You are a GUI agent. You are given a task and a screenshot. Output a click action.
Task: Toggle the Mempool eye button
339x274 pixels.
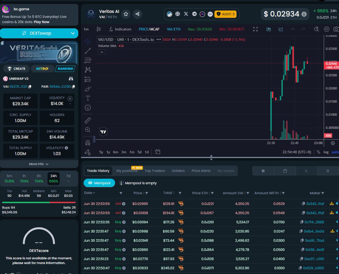[x=99, y=183]
